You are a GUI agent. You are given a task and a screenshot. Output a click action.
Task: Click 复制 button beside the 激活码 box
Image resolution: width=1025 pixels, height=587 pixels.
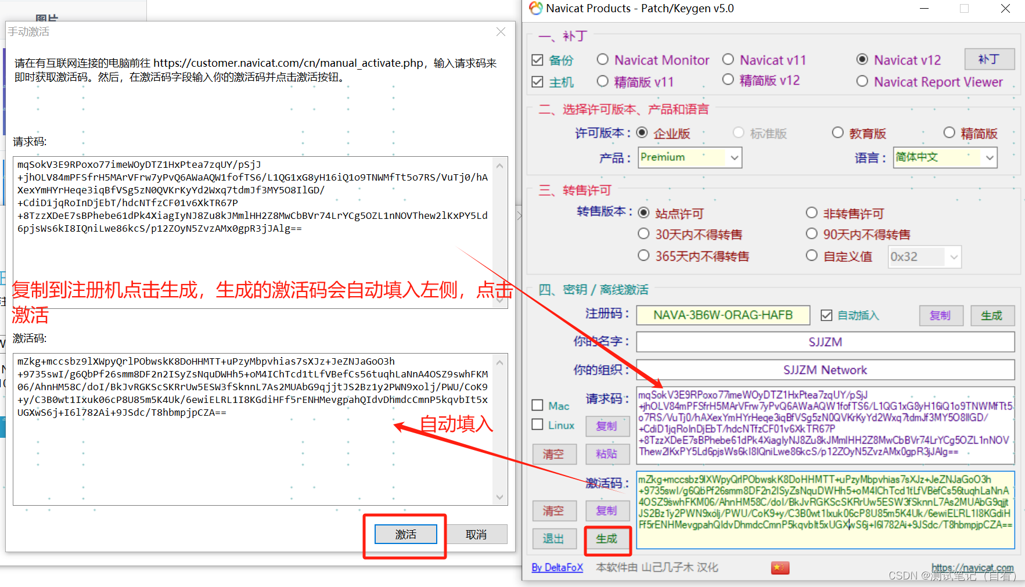[x=607, y=510]
